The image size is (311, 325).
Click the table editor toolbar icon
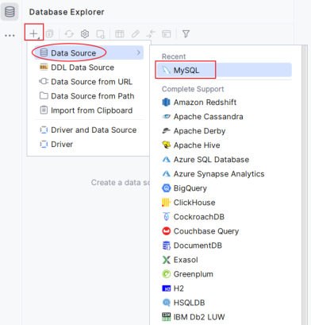tap(120, 33)
